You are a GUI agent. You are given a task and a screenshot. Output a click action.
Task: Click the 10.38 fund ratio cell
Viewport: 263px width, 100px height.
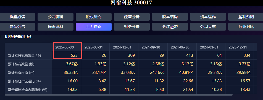[x=211, y=90]
